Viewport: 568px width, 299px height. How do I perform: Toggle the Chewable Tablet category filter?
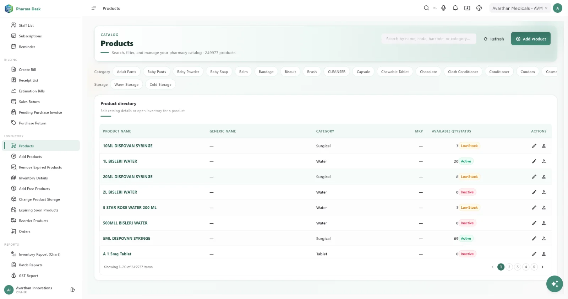click(x=395, y=72)
